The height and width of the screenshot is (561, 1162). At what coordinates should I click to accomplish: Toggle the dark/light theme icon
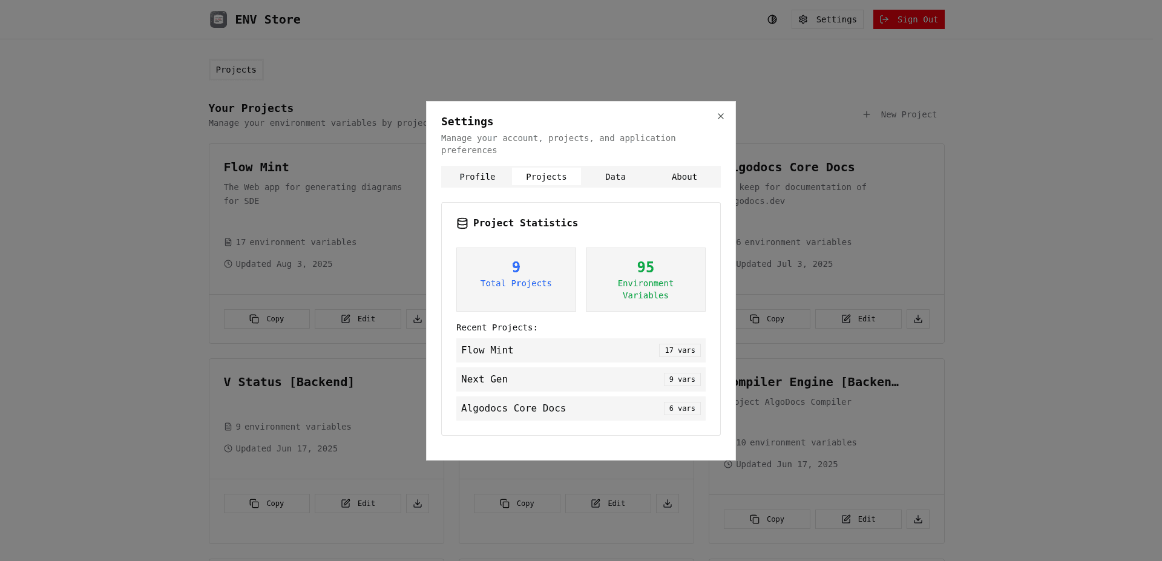pyautogui.click(x=772, y=19)
